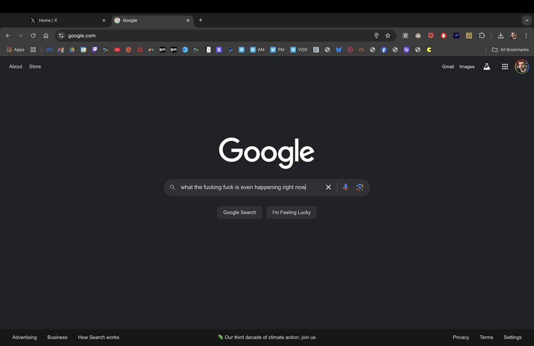The width and height of the screenshot is (534, 346).
Task: Open the Settings footer menu
Action: [x=513, y=338]
